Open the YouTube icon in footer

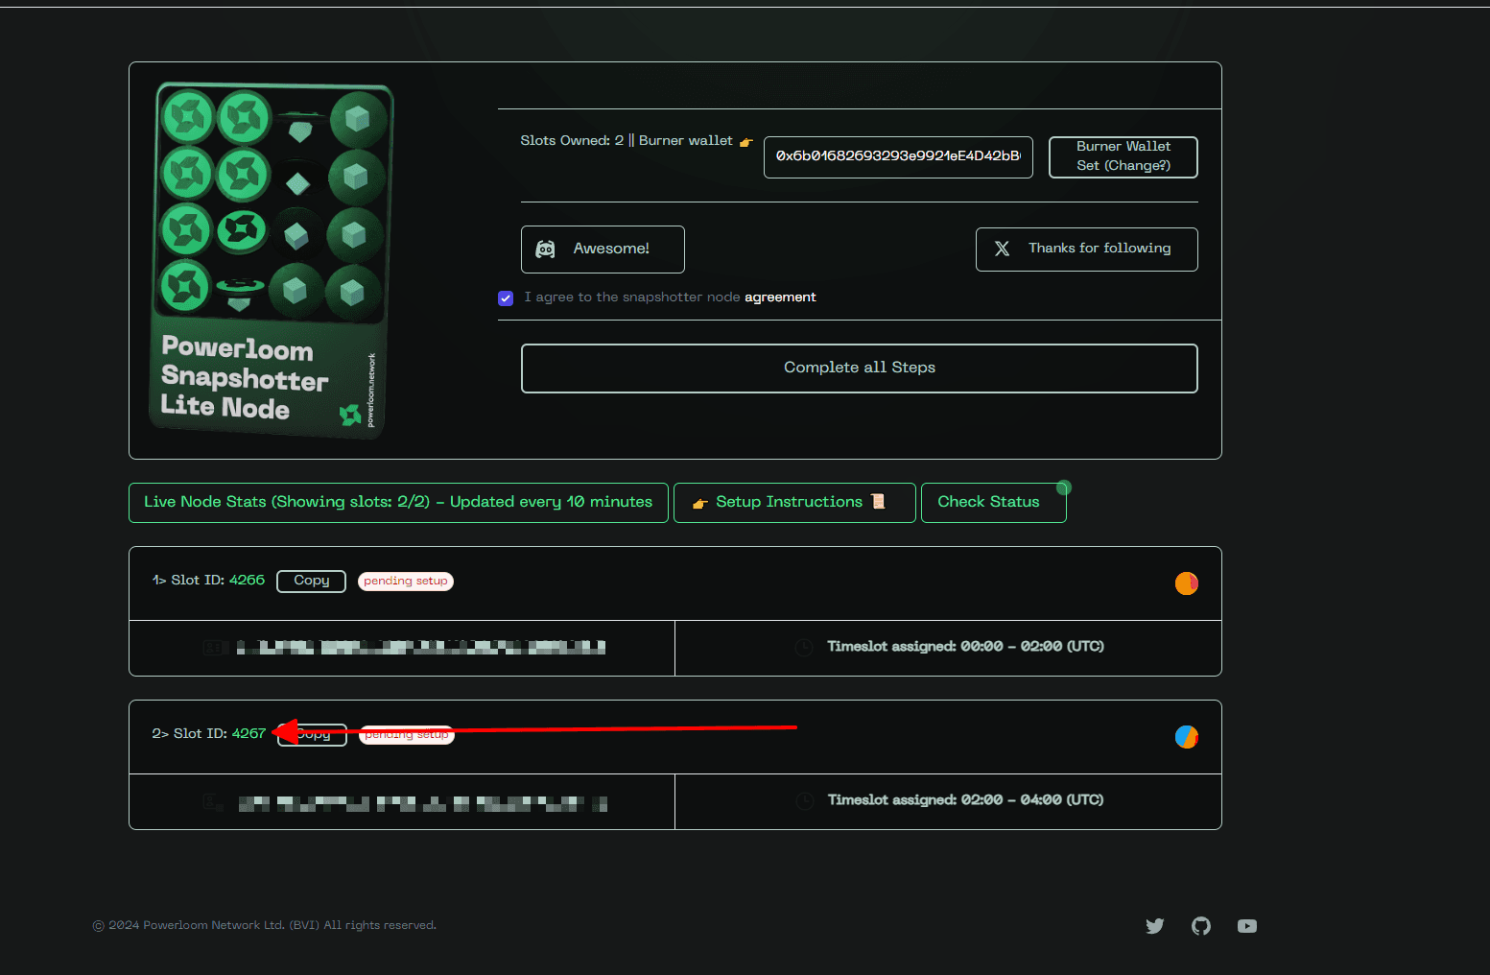click(x=1247, y=926)
